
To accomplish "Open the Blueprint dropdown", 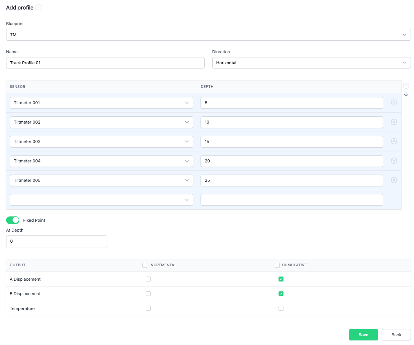I will [x=208, y=35].
